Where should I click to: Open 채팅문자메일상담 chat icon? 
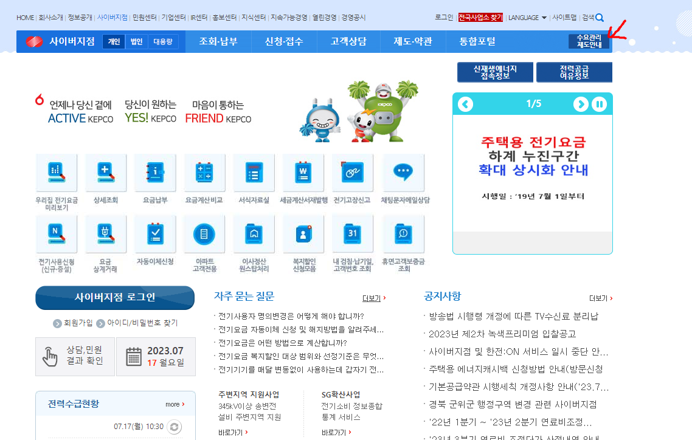pyautogui.click(x=403, y=173)
